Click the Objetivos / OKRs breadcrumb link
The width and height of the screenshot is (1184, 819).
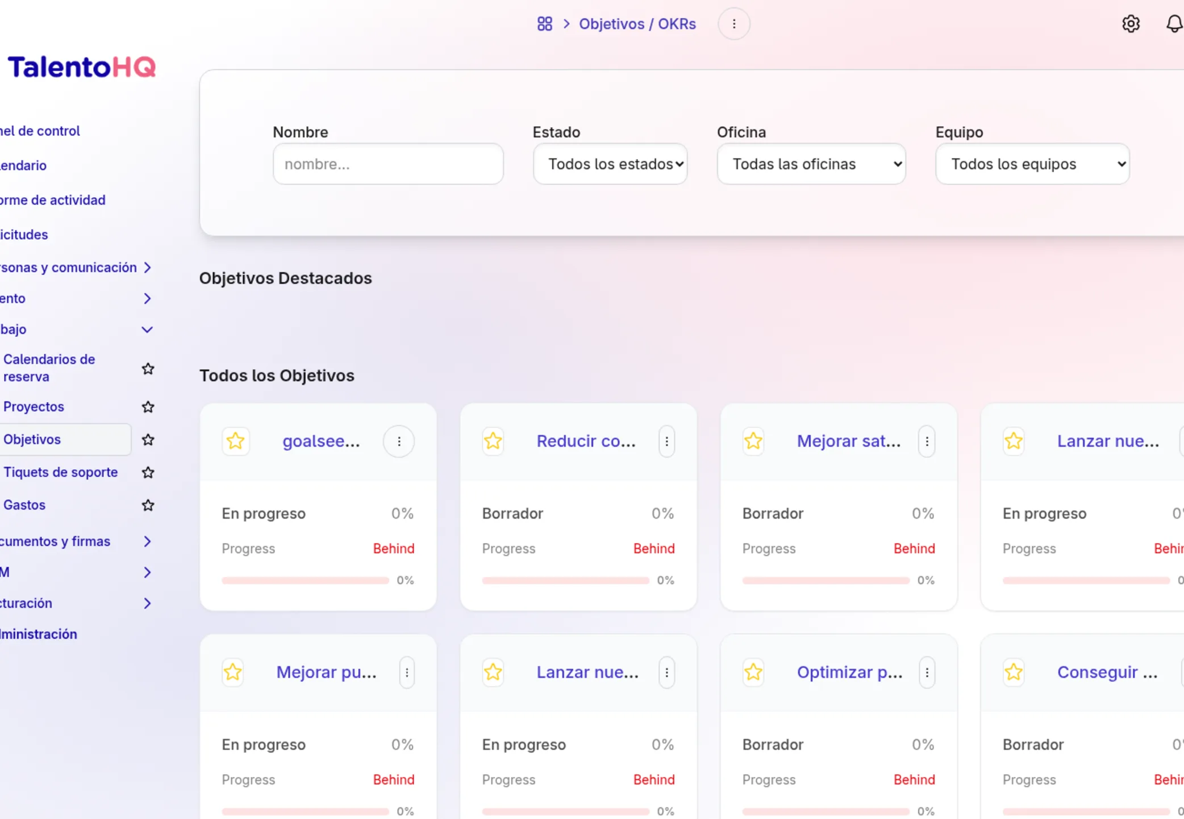(x=637, y=24)
